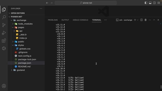Split the terminal

tap(141, 20)
